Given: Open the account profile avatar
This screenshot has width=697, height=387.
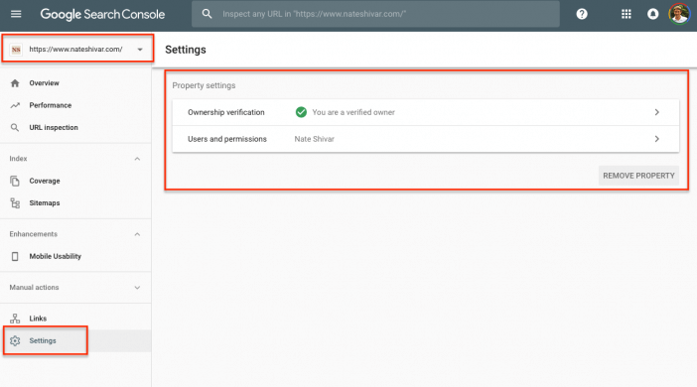Looking at the screenshot, I should point(679,14).
